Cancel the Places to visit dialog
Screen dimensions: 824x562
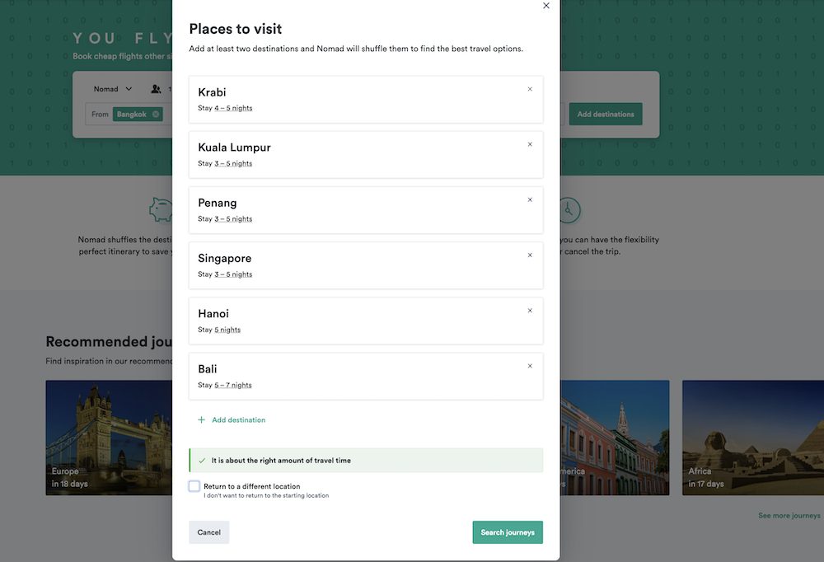pyautogui.click(x=208, y=532)
